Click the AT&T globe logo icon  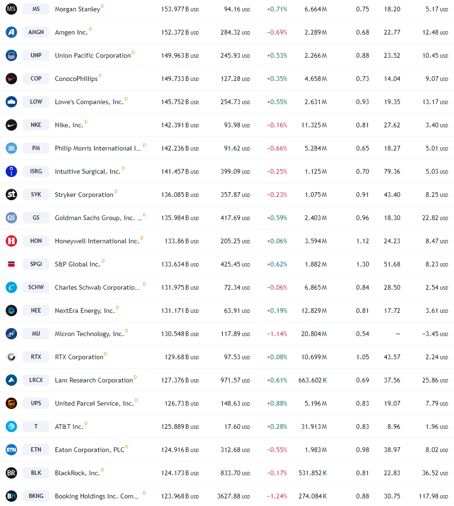click(x=11, y=426)
